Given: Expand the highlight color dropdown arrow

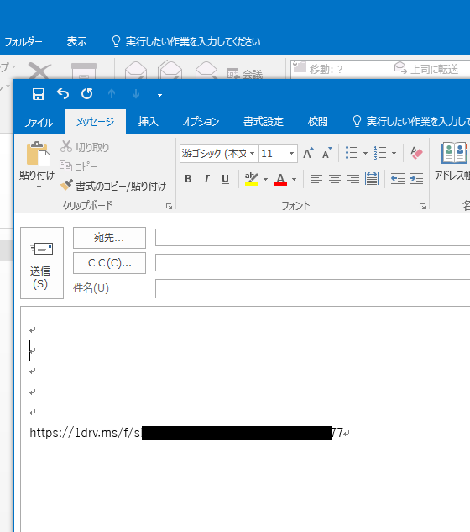Looking at the screenshot, I should [265, 179].
